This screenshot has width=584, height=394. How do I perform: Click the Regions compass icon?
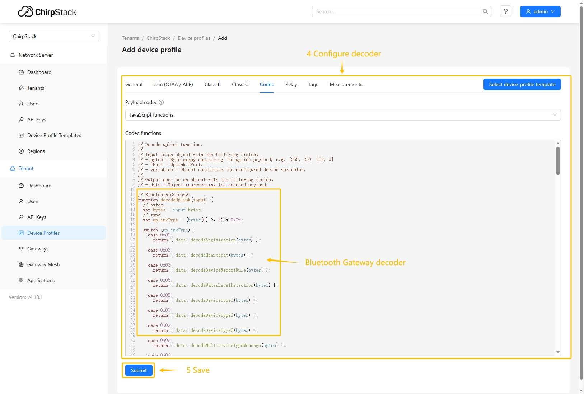pos(21,151)
